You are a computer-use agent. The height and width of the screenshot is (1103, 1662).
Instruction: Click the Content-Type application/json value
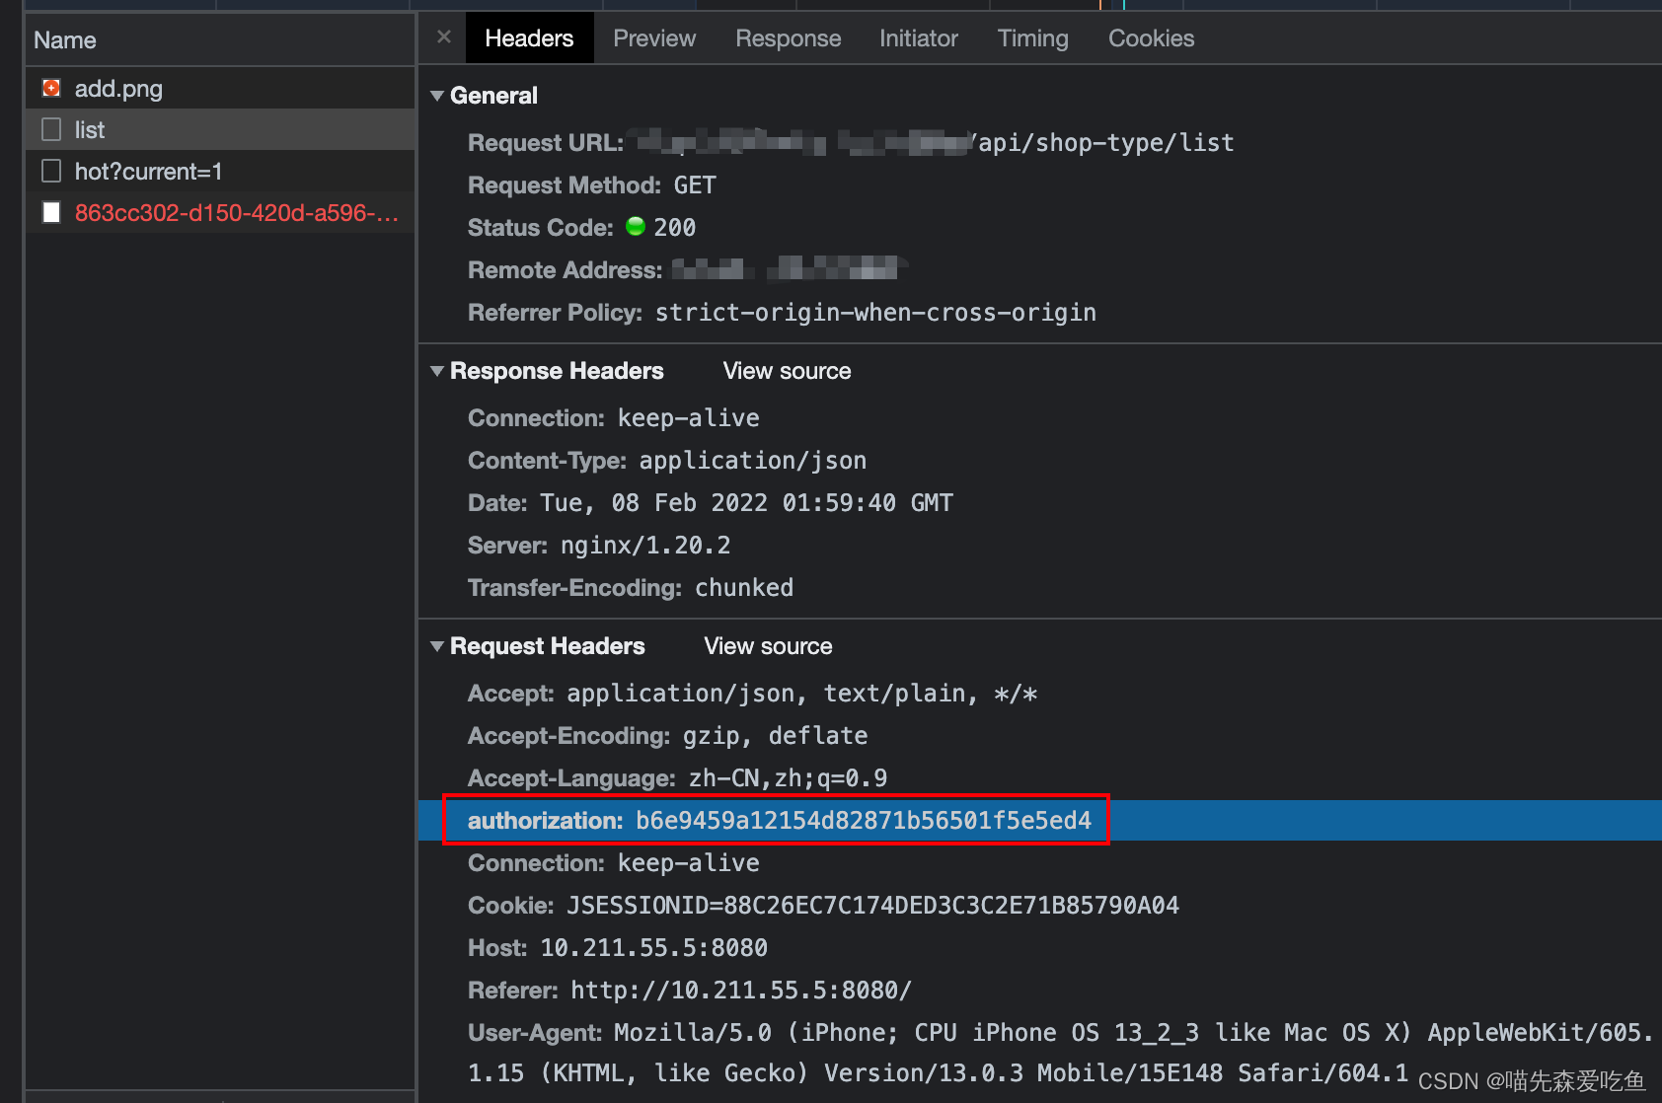click(753, 461)
